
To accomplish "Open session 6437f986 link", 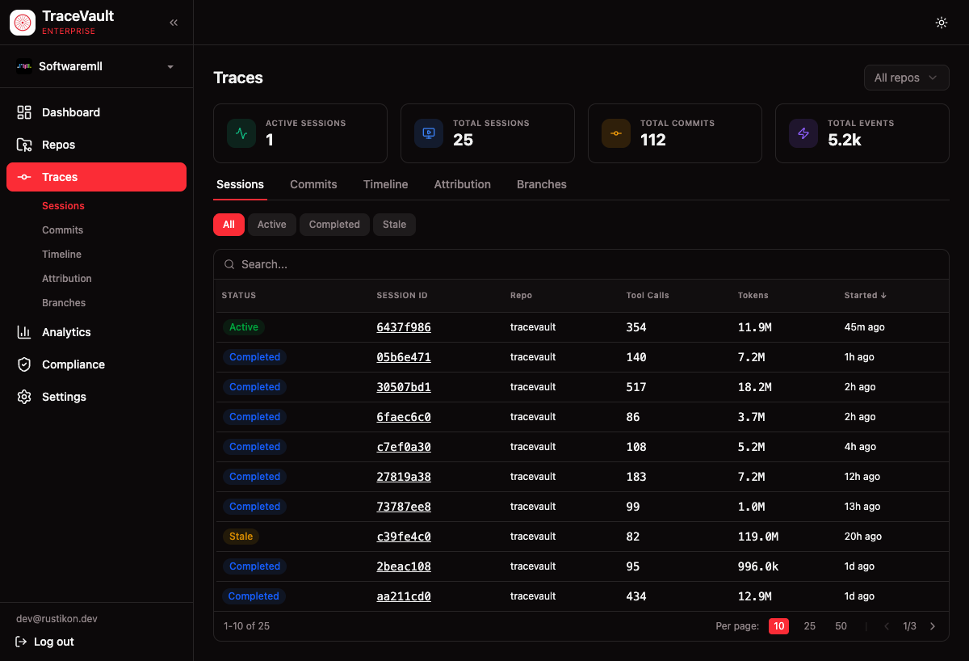I will coord(404,327).
